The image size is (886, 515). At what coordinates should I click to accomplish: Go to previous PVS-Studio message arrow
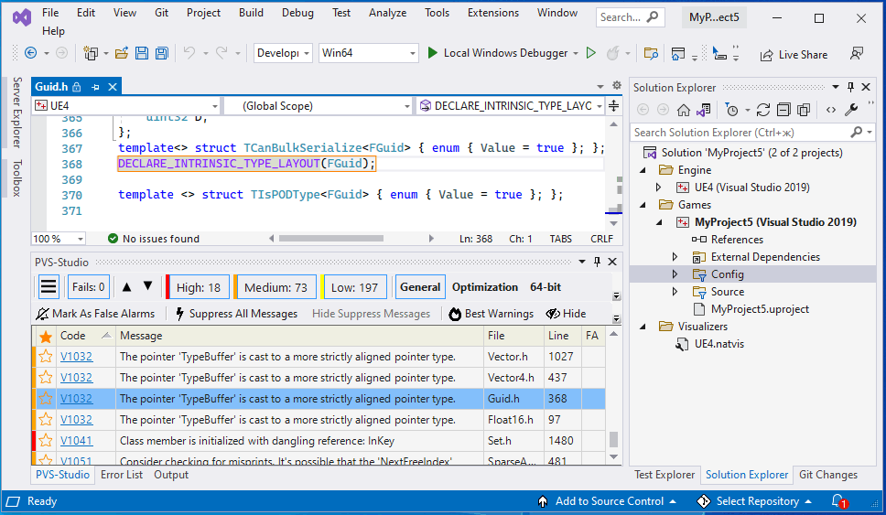[126, 287]
